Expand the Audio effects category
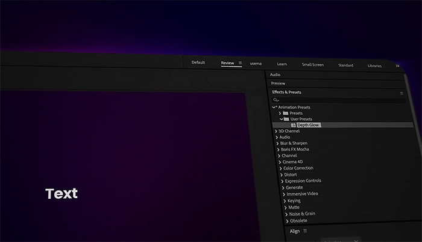 (x=276, y=138)
